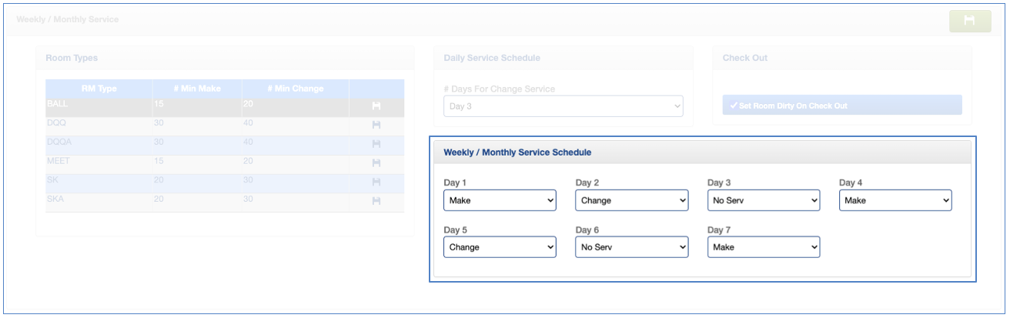This screenshot has height=318, width=1010.
Task: Click save icon in DQQA row
Action: tap(376, 144)
